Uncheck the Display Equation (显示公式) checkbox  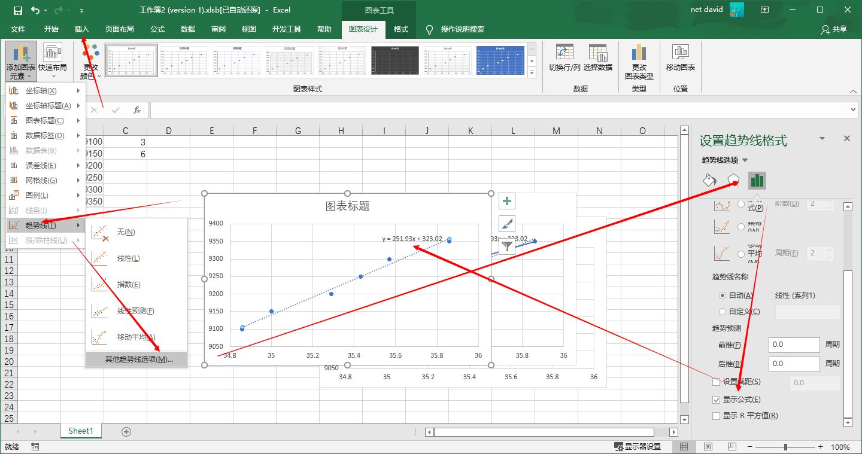click(x=717, y=400)
